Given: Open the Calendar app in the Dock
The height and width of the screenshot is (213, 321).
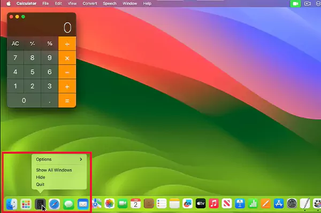Looking at the screenshot, I should (x=135, y=203).
